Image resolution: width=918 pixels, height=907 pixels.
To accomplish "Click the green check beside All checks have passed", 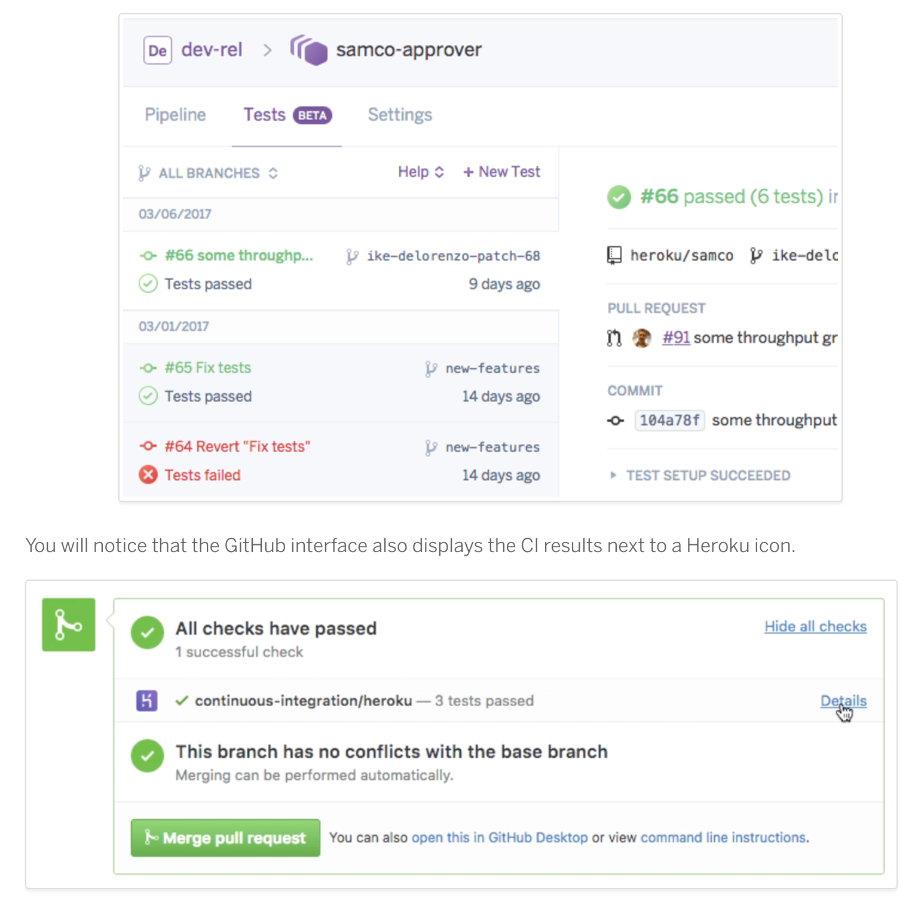I will pos(148,632).
